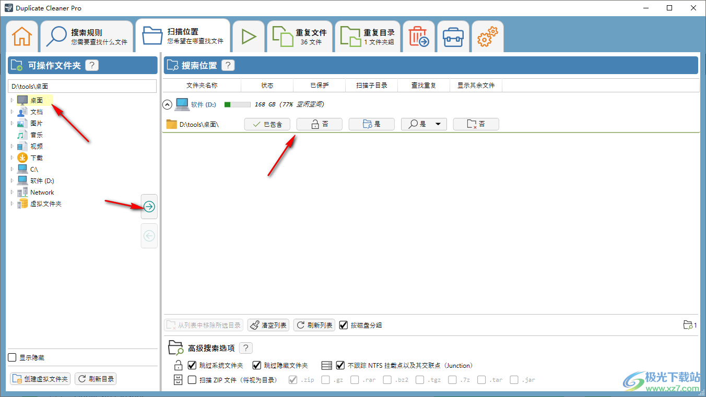Click the D: drive free space bar
The height and width of the screenshot is (397, 706).
[x=237, y=104]
